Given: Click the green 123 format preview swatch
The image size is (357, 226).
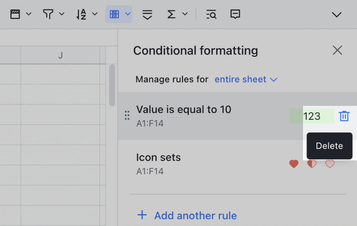Looking at the screenshot, I should pos(312,116).
